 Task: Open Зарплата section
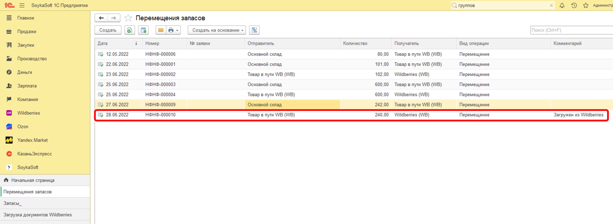27,86
